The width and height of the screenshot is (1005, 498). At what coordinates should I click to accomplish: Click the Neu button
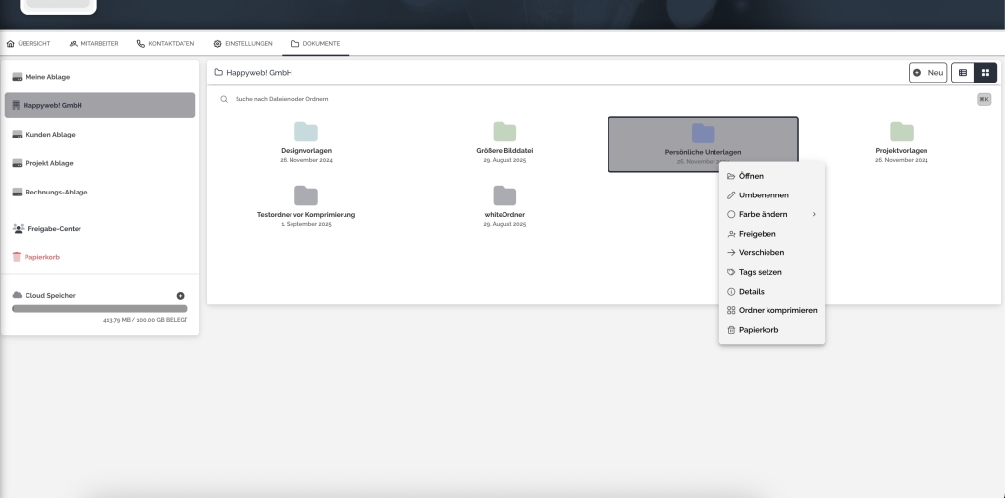click(x=927, y=73)
